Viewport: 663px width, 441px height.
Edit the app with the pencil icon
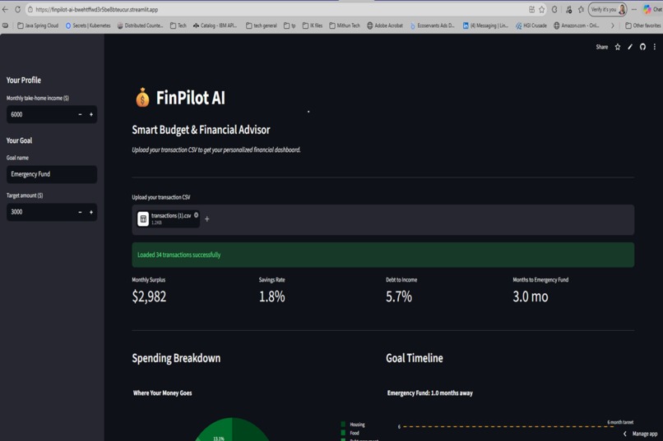[x=630, y=47]
